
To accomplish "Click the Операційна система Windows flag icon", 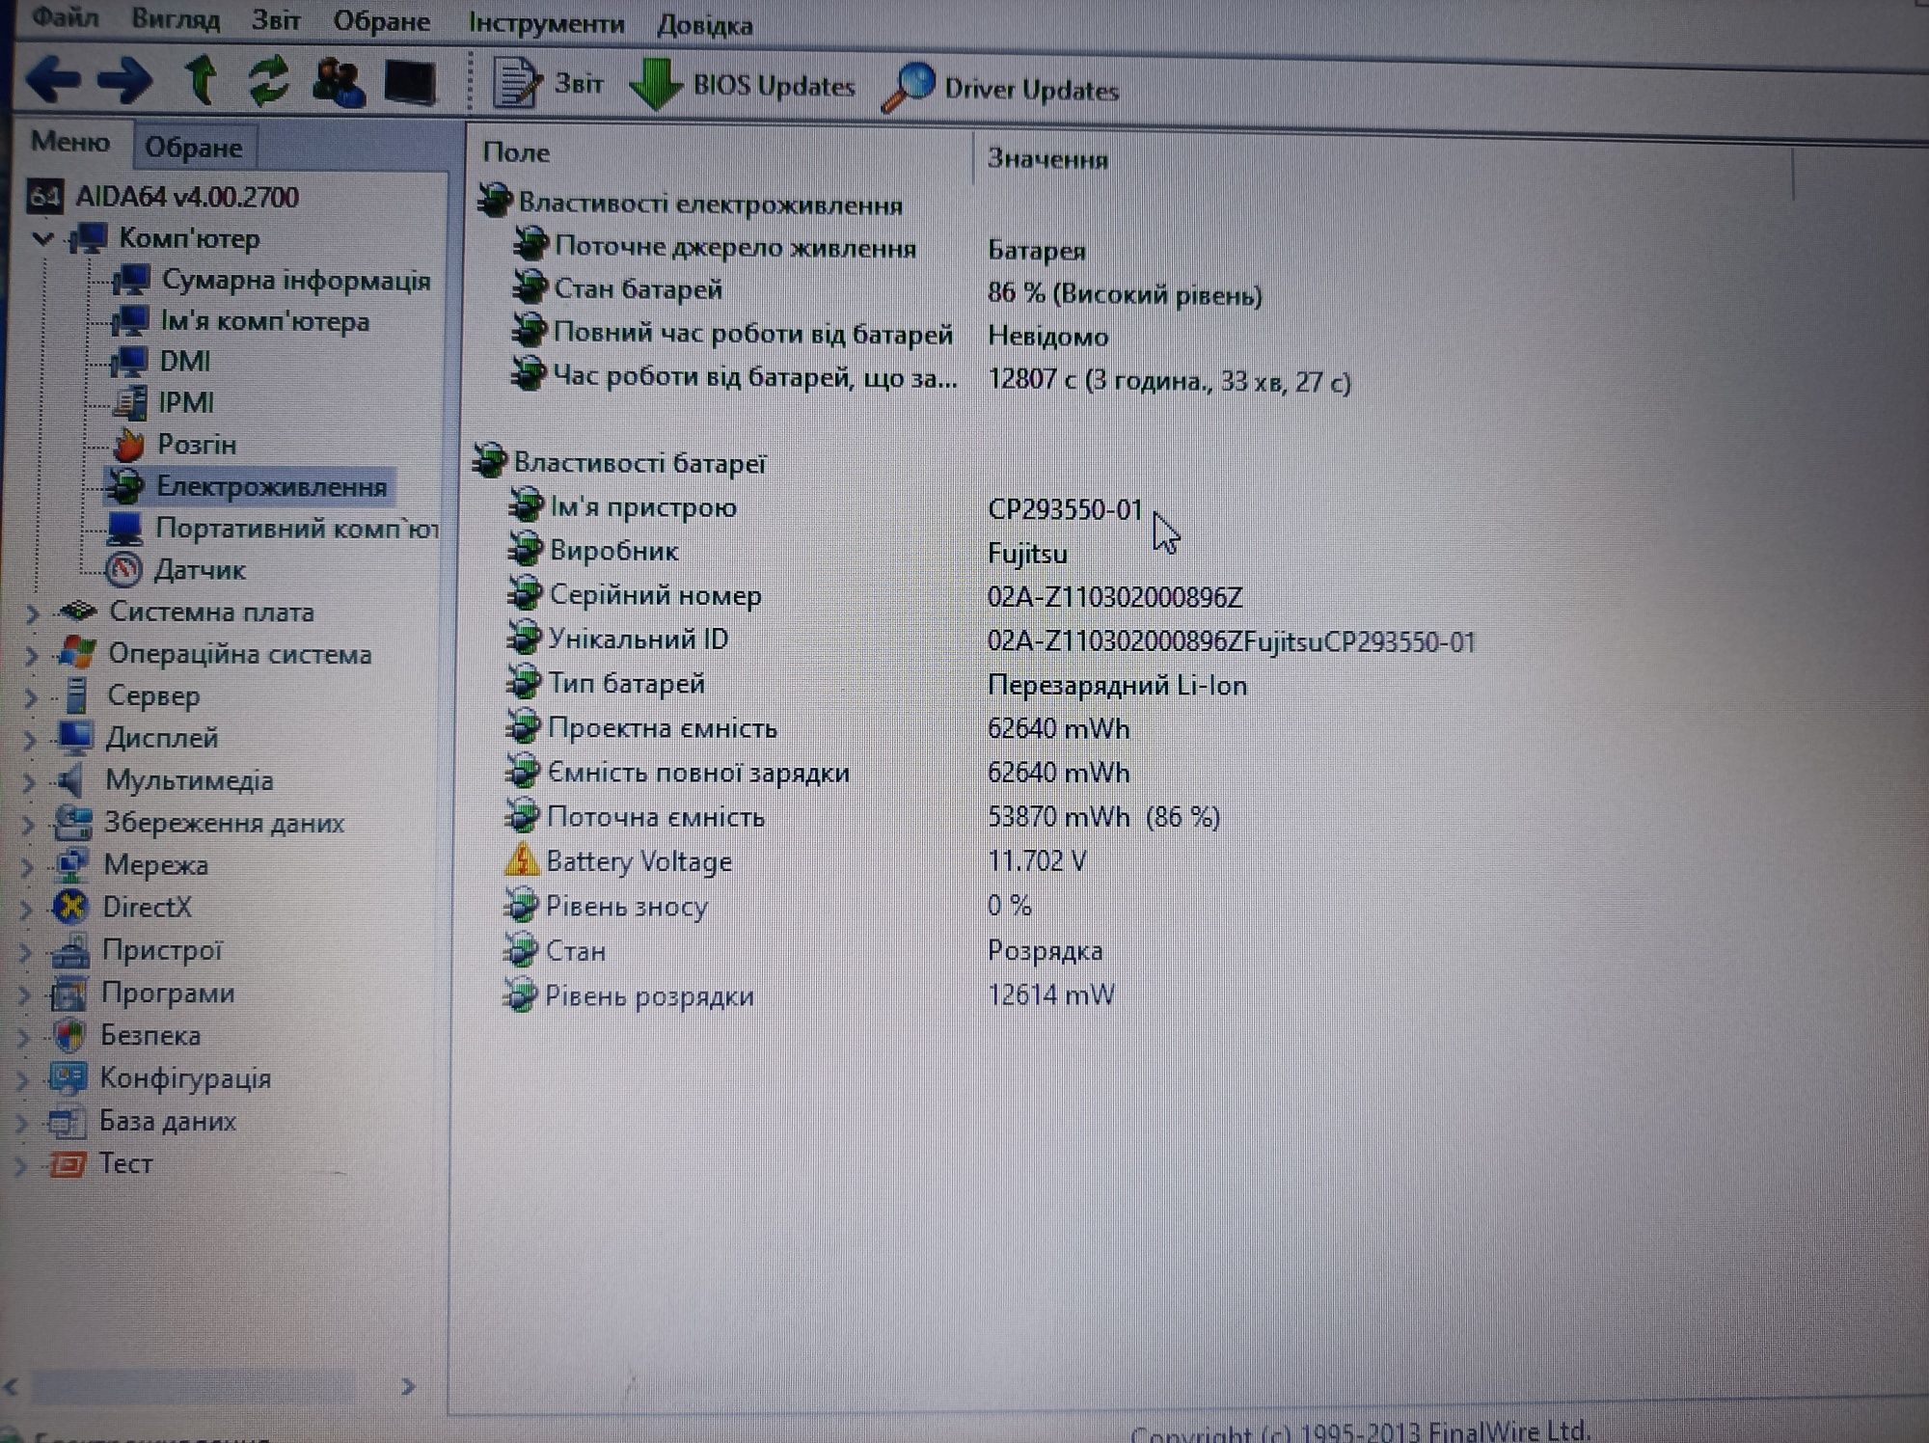I will click(x=76, y=653).
